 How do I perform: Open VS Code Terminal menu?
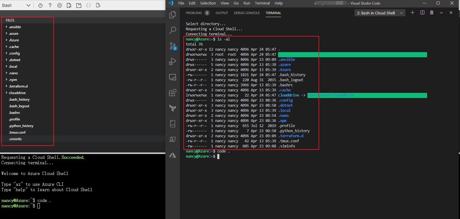pyautogui.click(x=262, y=3)
